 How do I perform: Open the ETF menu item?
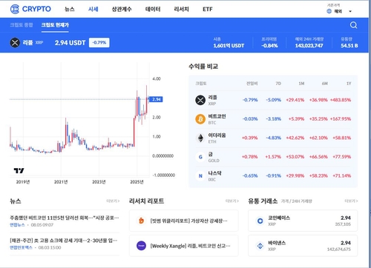point(207,10)
